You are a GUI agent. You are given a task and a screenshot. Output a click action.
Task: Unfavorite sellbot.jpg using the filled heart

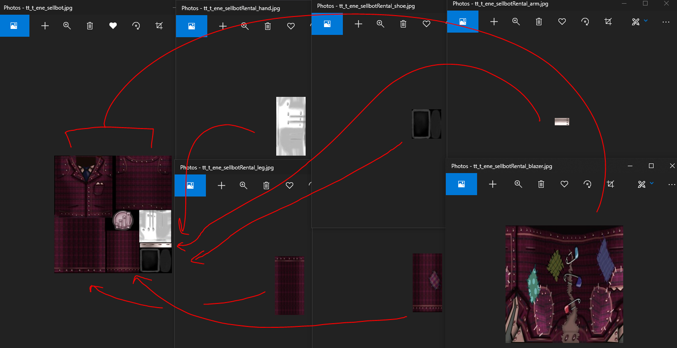(113, 26)
